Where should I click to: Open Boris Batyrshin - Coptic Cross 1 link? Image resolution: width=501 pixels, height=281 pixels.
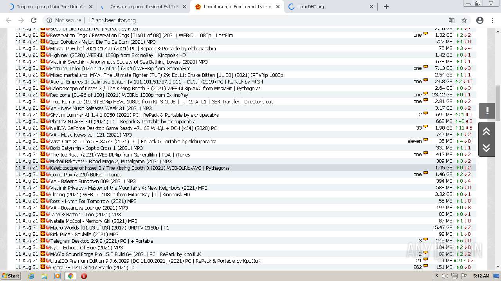(96, 148)
